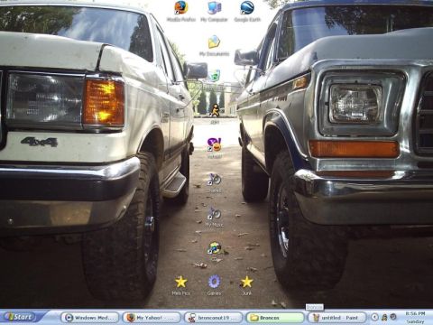Viewport: 433px width, 325px height.
Task: Click the AIM icon in system tray
Action: pos(384,317)
